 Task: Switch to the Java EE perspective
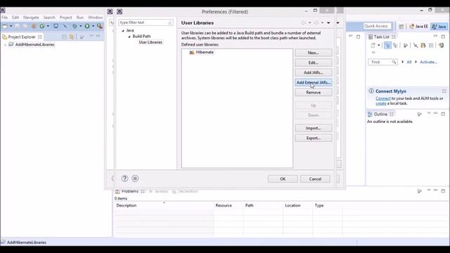[x=419, y=27]
